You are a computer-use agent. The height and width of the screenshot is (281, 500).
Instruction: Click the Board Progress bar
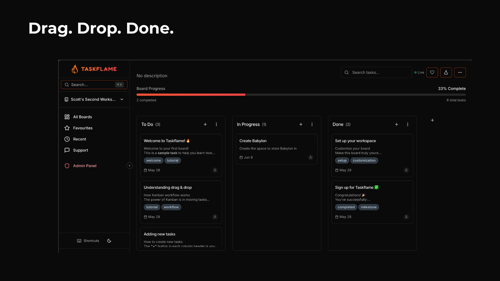(x=301, y=95)
